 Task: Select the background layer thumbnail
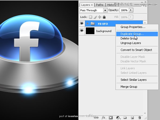pyautogui.click(x=90, y=31)
